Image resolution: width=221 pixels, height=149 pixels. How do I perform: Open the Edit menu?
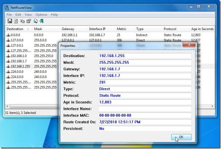point(18,15)
